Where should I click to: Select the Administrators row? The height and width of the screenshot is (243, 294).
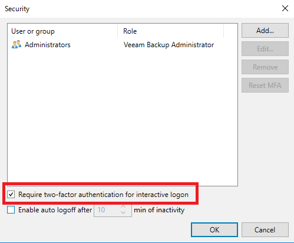point(123,45)
